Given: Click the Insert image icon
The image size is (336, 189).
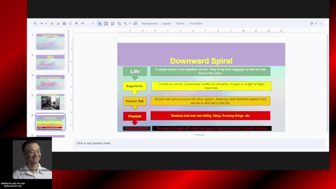Looking at the screenshot, I should [x=112, y=23].
